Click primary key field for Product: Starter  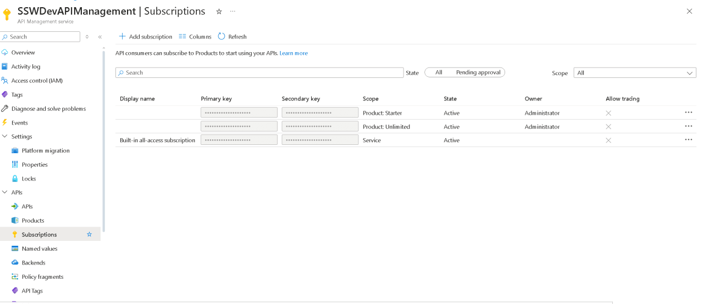(x=239, y=112)
